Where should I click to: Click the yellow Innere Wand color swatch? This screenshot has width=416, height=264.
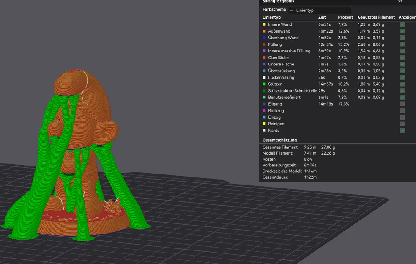coord(265,24)
